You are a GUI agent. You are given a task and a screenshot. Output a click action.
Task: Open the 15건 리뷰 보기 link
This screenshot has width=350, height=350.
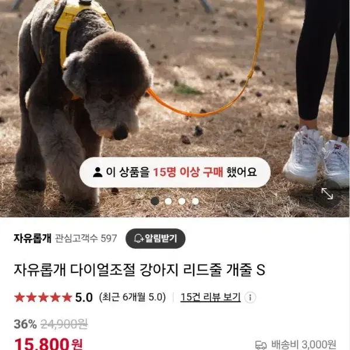[210, 297]
